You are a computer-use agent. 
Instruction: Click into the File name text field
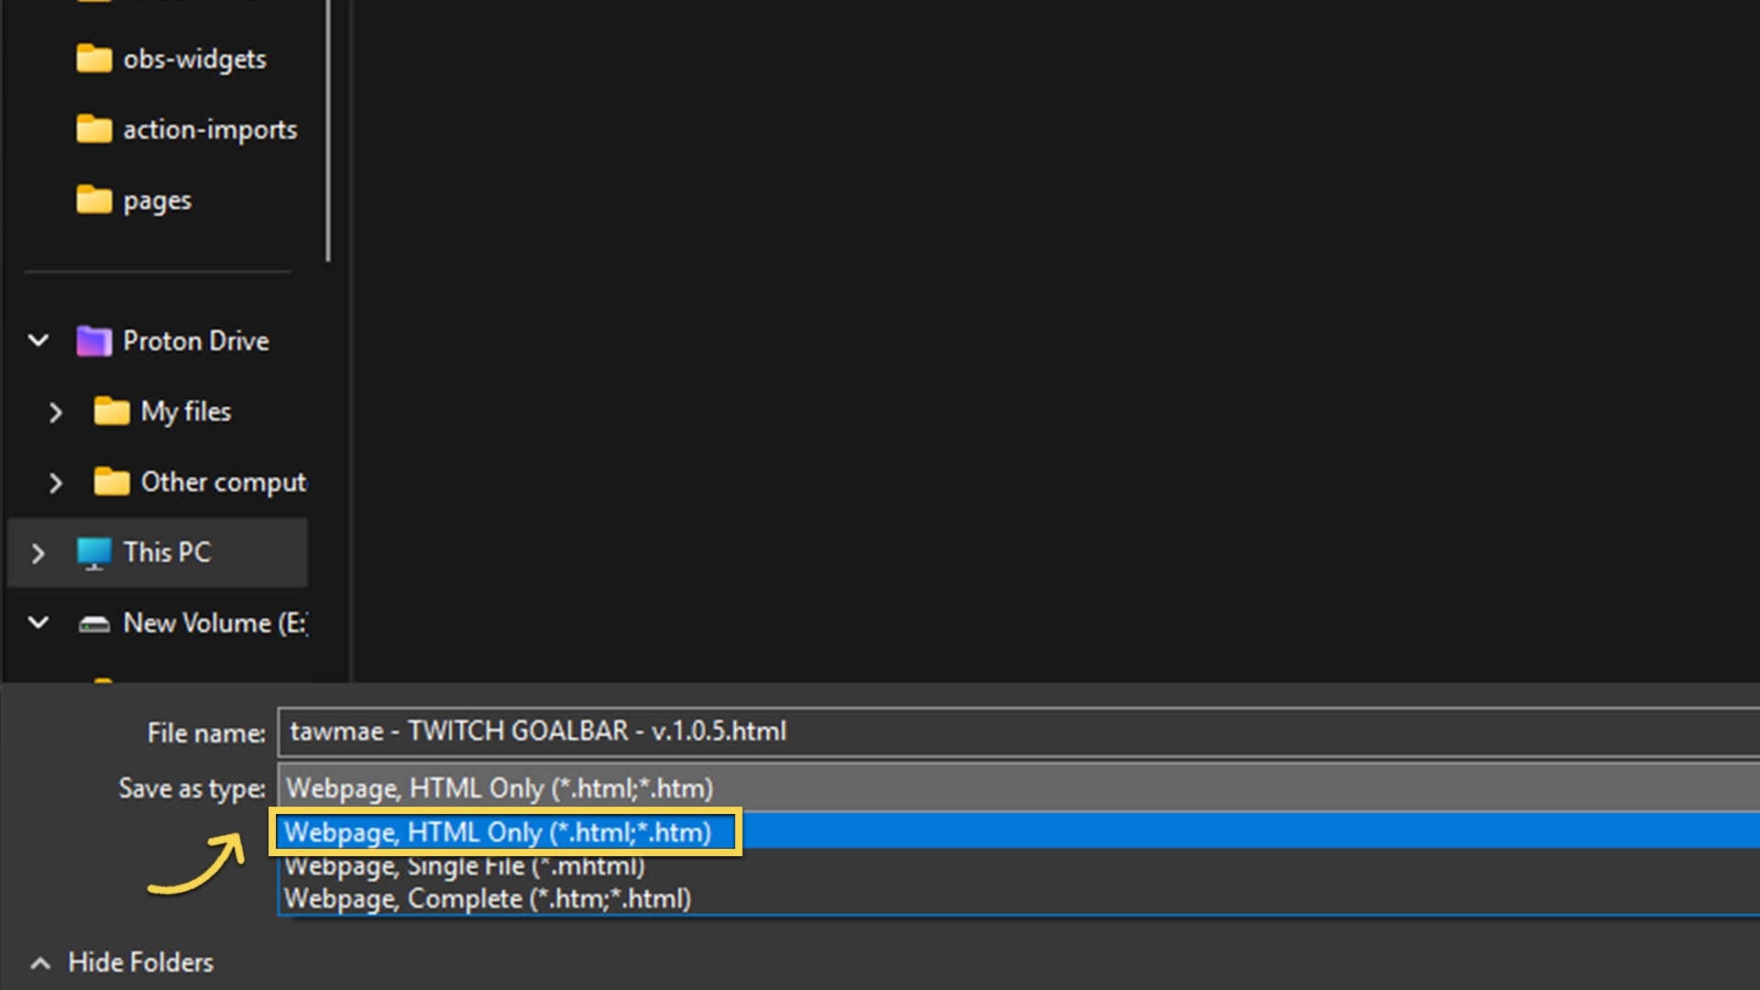tap(1018, 731)
